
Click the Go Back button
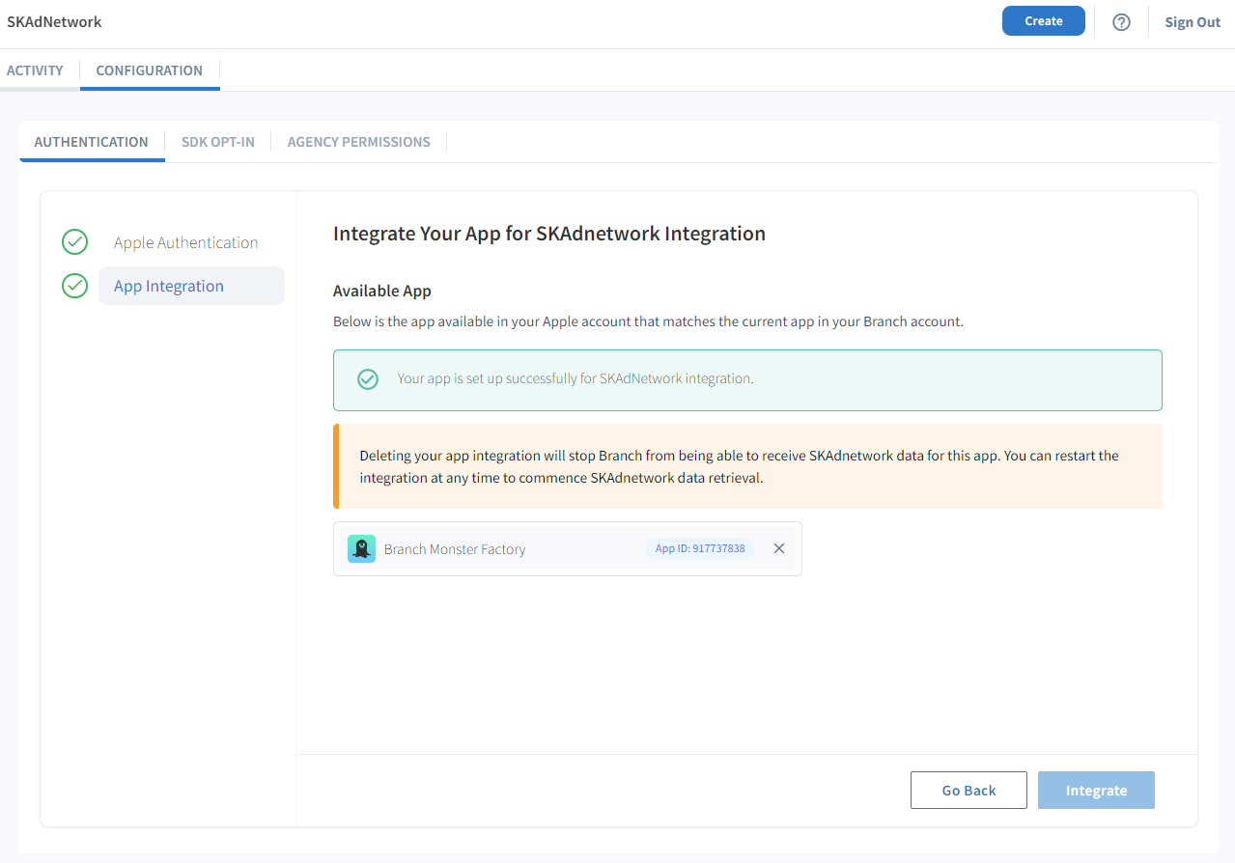(968, 791)
